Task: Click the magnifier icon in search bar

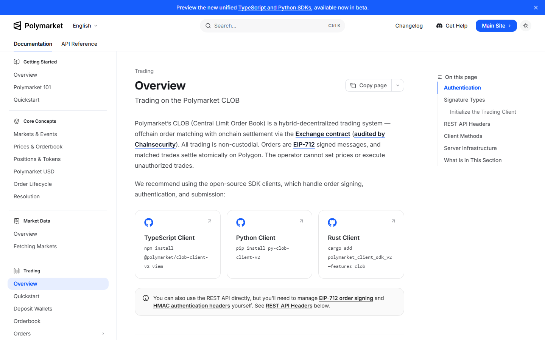Action: tap(208, 26)
